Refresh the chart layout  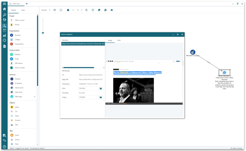point(54,10)
